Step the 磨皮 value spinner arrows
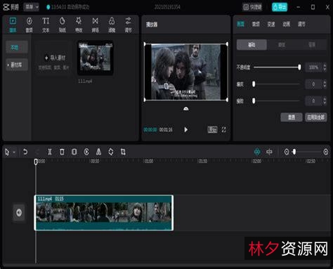The image size is (333, 269). pyautogui.click(x=325, y=84)
